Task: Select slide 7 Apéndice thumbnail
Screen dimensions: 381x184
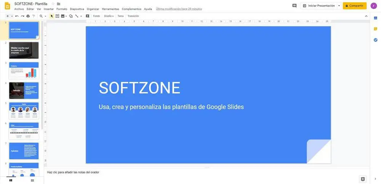Action: [24, 151]
